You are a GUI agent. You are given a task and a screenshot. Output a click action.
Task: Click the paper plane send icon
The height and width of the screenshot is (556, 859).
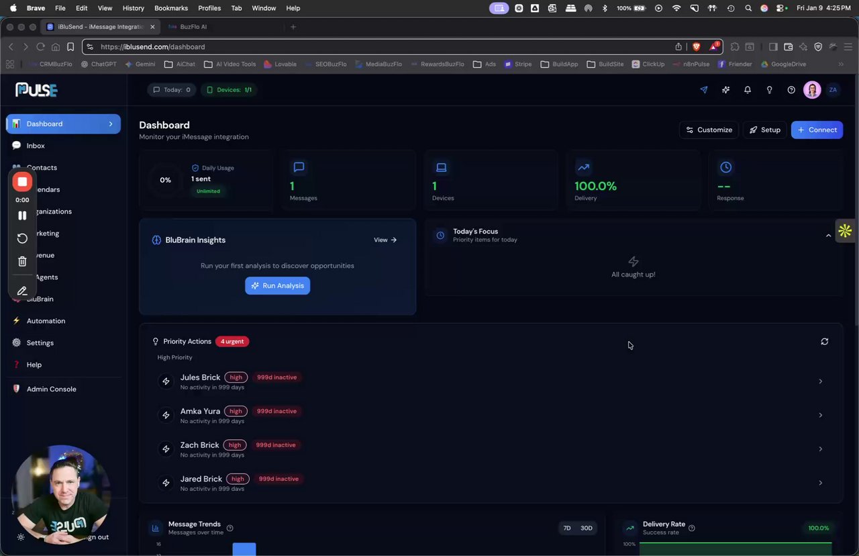tap(704, 90)
